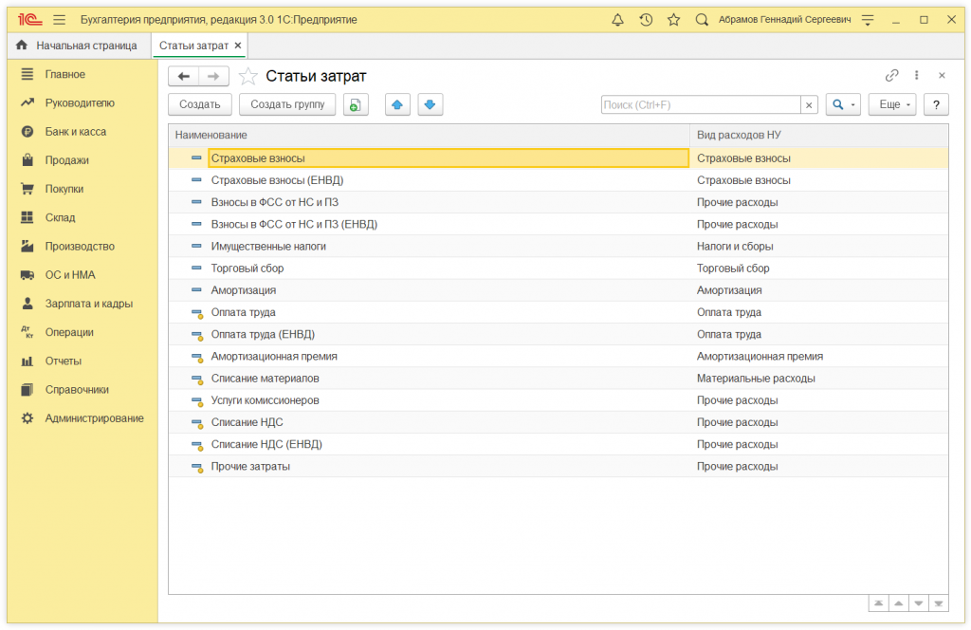This screenshot has height=630, width=971.
Task: Click the get link chain icon
Action: (891, 76)
